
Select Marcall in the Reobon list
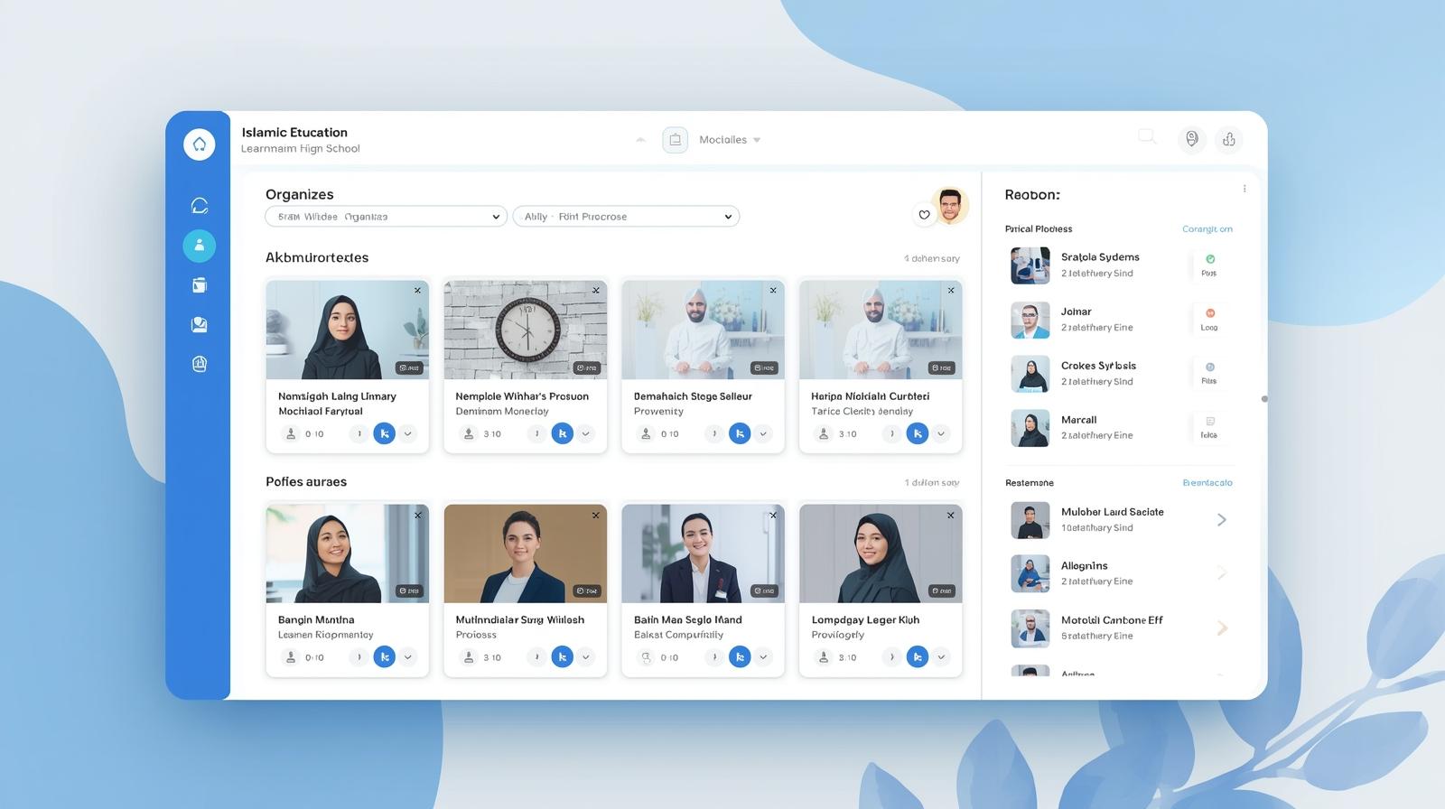tap(1121, 428)
